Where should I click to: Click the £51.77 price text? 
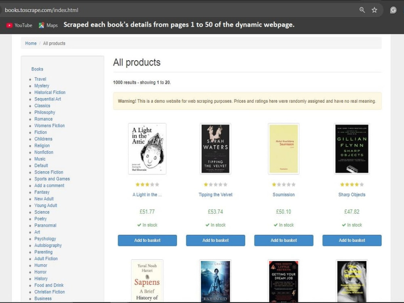pyautogui.click(x=147, y=212)
